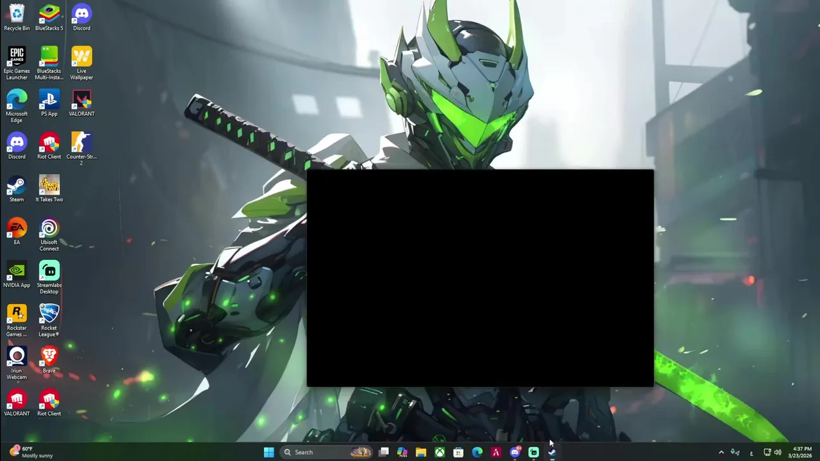The width and height of the screenshot is (820, 461).
Task: Select the Counter-Strike 2 desktop shortcut
Action: click(81, 149)
